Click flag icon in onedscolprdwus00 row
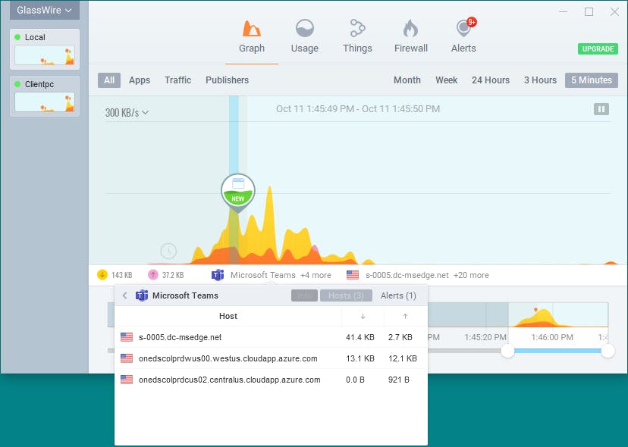 coord(127,358)
